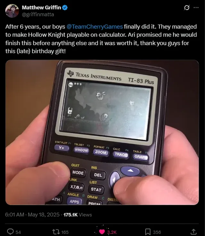Open Matthew Griffin's profile avatar
This screenshot has width=205, height=236.
12,11
